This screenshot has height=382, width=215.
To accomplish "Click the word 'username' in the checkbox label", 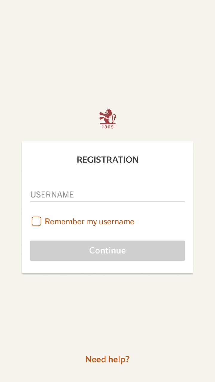I will (x=117, y=221).
